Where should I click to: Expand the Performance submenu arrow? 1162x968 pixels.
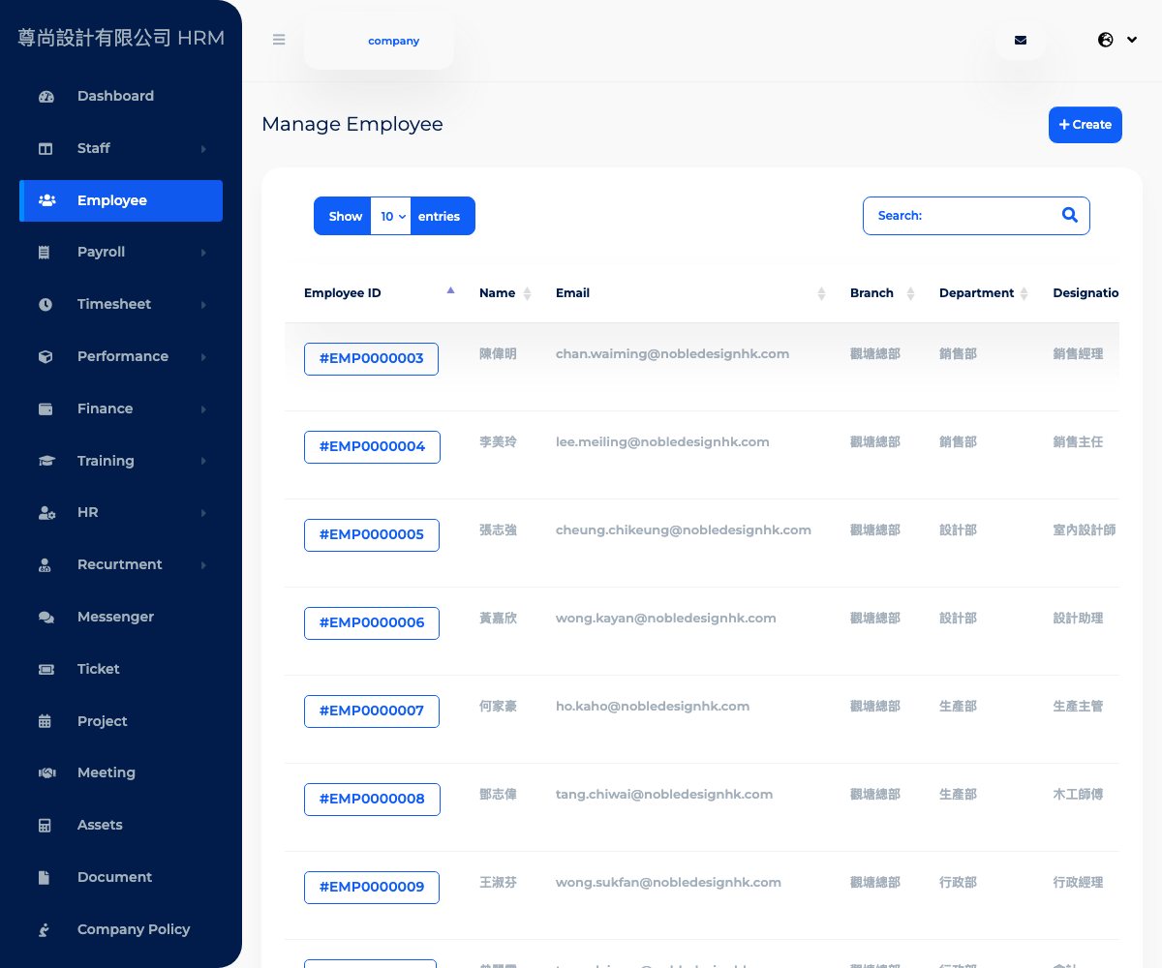(203, 357)
